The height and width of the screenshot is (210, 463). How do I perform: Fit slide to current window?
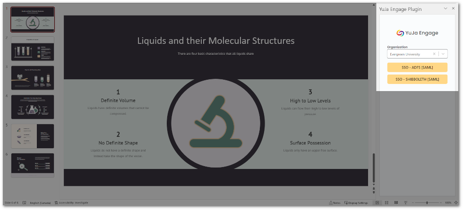(x=455, y=202)
